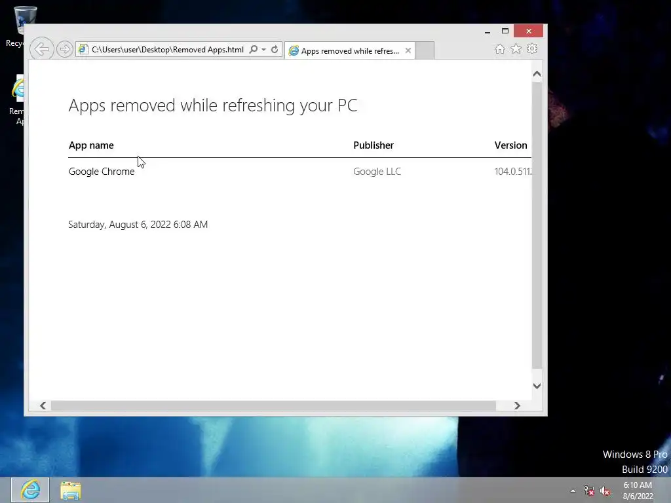The height and width of the screenshot is (503, 671).
Task: Click the version number starting with 104.0
Action: tap(512, 172)
